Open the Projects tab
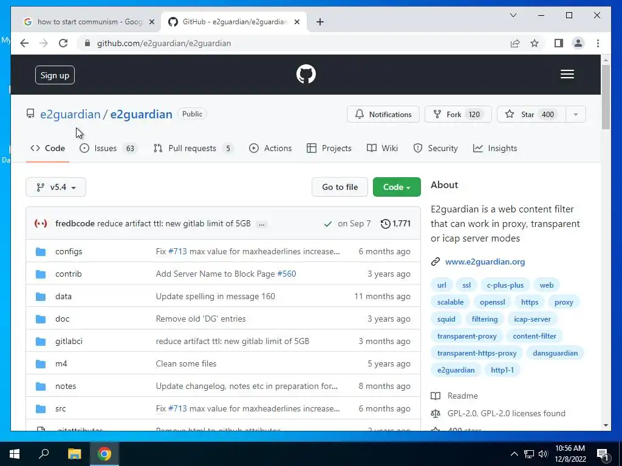The height and width of the screenshot is (466, 622). click(x=329, y=148)
